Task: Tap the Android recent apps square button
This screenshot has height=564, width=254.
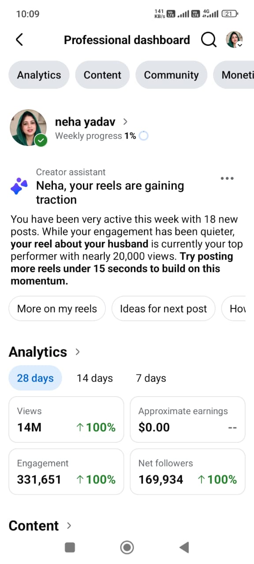Action: (70, 547)
